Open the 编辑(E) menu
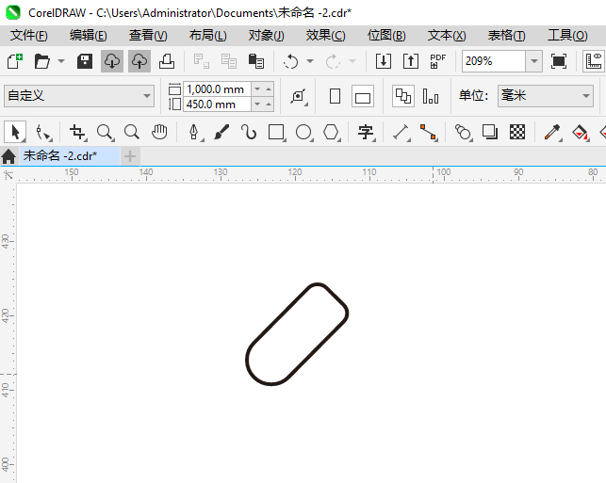This screenshot has width=606, height=483. [x=88, y=36]
